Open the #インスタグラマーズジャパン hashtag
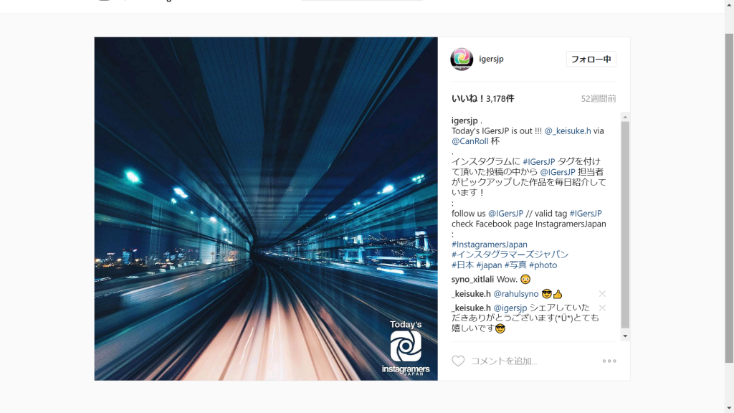This screenshot has width=734, height=413. tap(510, 255)
